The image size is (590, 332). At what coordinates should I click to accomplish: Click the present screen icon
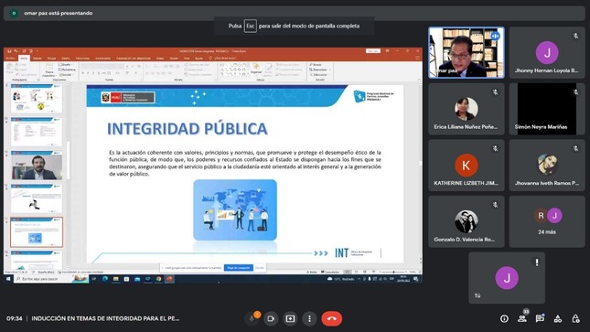tap(290, 318)
